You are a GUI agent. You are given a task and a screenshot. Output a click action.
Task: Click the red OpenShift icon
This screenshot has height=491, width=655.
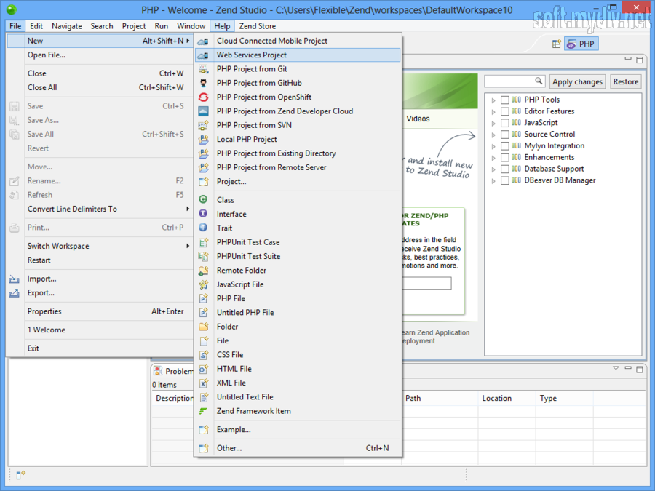pos(203,97)
